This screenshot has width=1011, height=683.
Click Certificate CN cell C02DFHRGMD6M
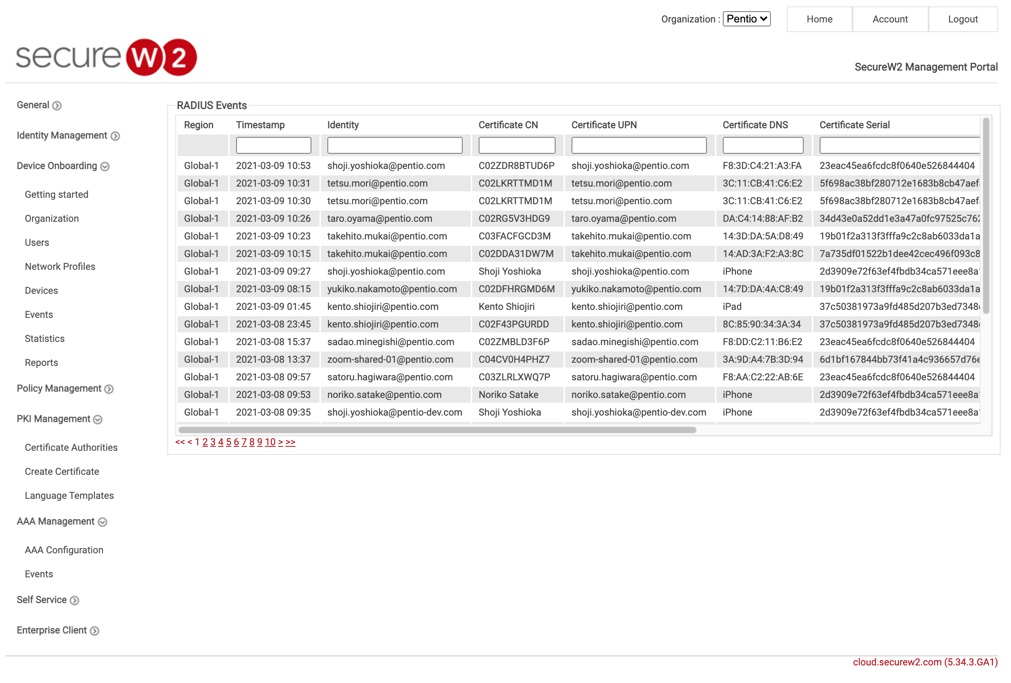[517, 289]
